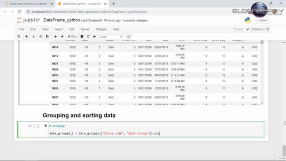Copy selected cells icon

tap(41, 37)
